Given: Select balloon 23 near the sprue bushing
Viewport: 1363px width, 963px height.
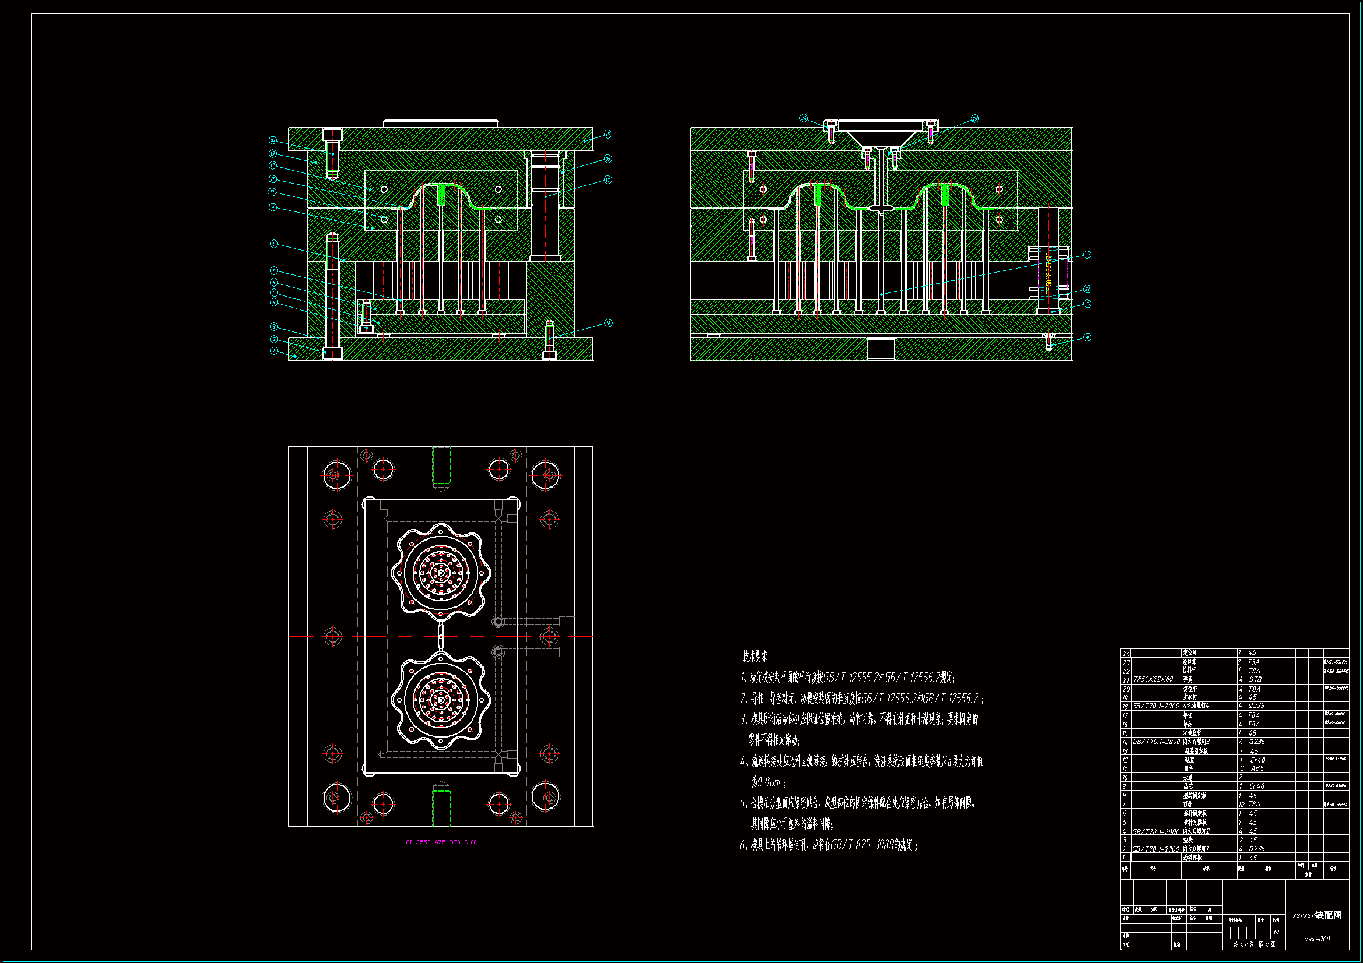Looking at the screenshot, I should click(974, 119).
